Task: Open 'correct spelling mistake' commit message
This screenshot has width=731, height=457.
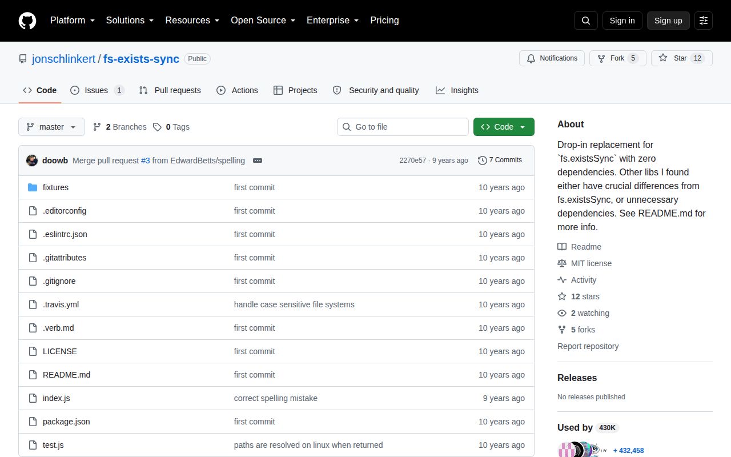Action: coord(275,398)
